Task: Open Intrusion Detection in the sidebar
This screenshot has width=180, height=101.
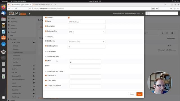Action: click(x=18, y=79)
